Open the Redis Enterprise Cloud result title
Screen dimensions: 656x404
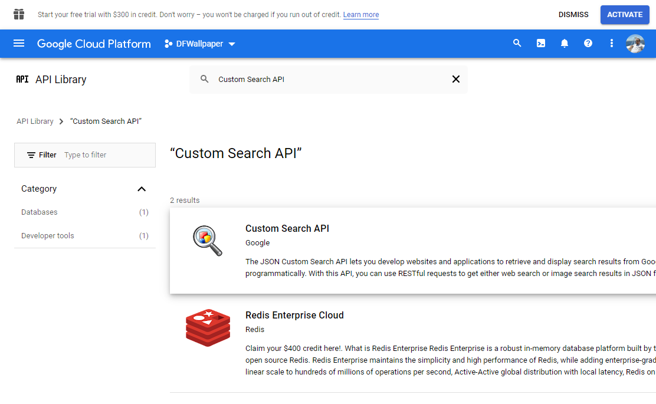coord(294,315)
